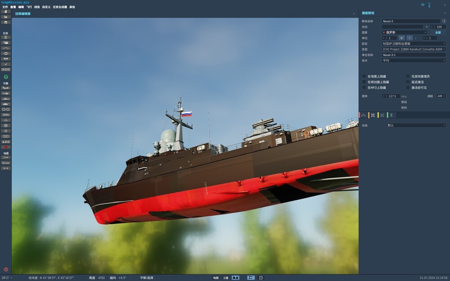Select the airplane group placement tool
The height and width of the screenshot is (281, 450).
coord(6,88)
